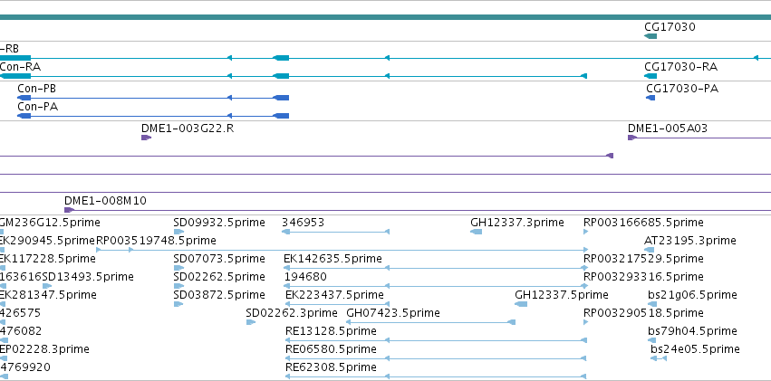Click the EK223437.5prime label
This screenshot has height=381, width=771.
coord(334,295)
